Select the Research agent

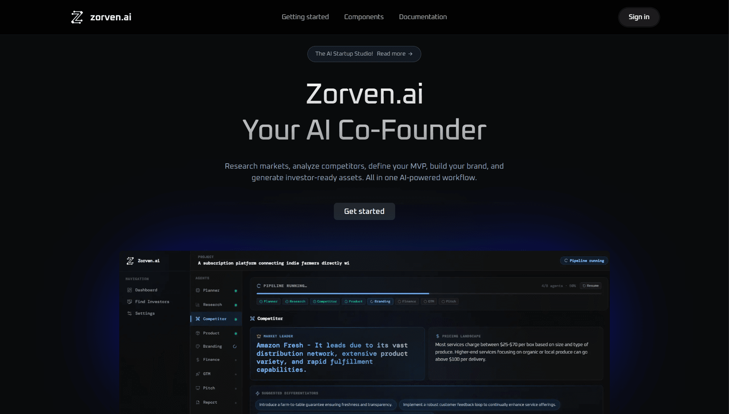[x=216, y=305]
